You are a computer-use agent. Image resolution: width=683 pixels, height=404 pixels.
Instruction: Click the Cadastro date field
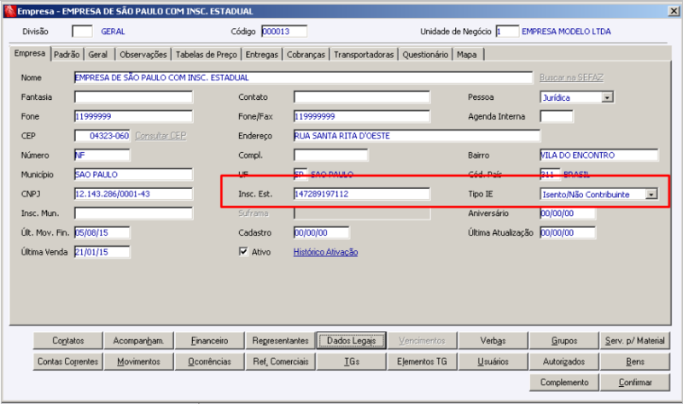(x=322, y=232)
